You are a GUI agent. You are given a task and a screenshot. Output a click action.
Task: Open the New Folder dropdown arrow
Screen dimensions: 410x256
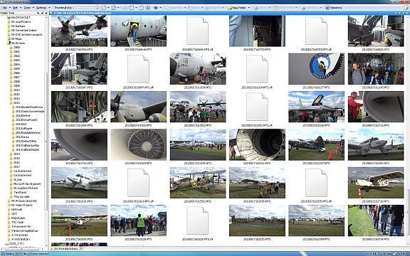click(x=248, y=8)
